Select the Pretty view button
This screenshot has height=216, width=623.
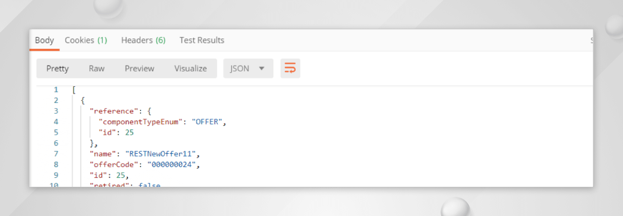pos(57,68)
